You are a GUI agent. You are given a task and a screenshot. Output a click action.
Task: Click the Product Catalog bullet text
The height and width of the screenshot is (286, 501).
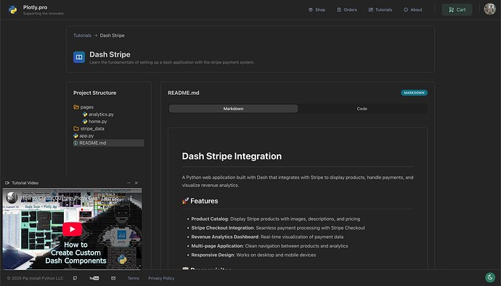tap(275, 219)
